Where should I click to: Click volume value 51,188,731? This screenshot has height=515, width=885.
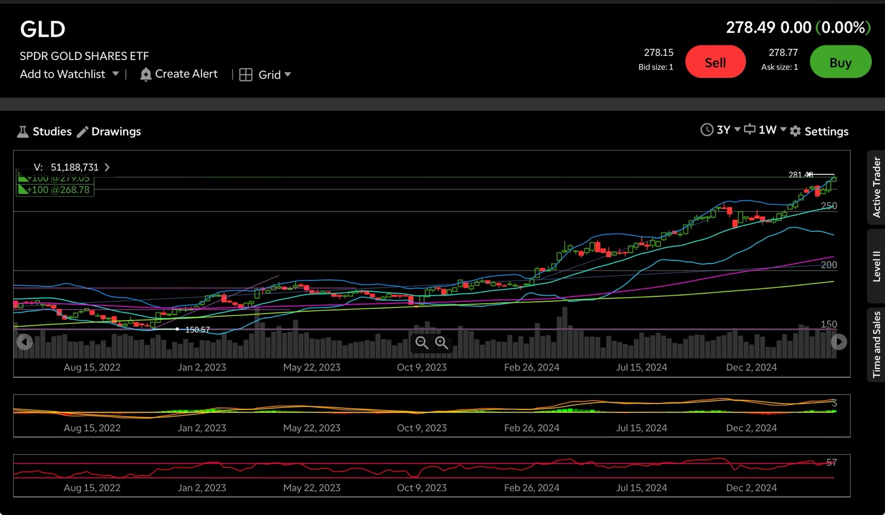pos(75,167)
